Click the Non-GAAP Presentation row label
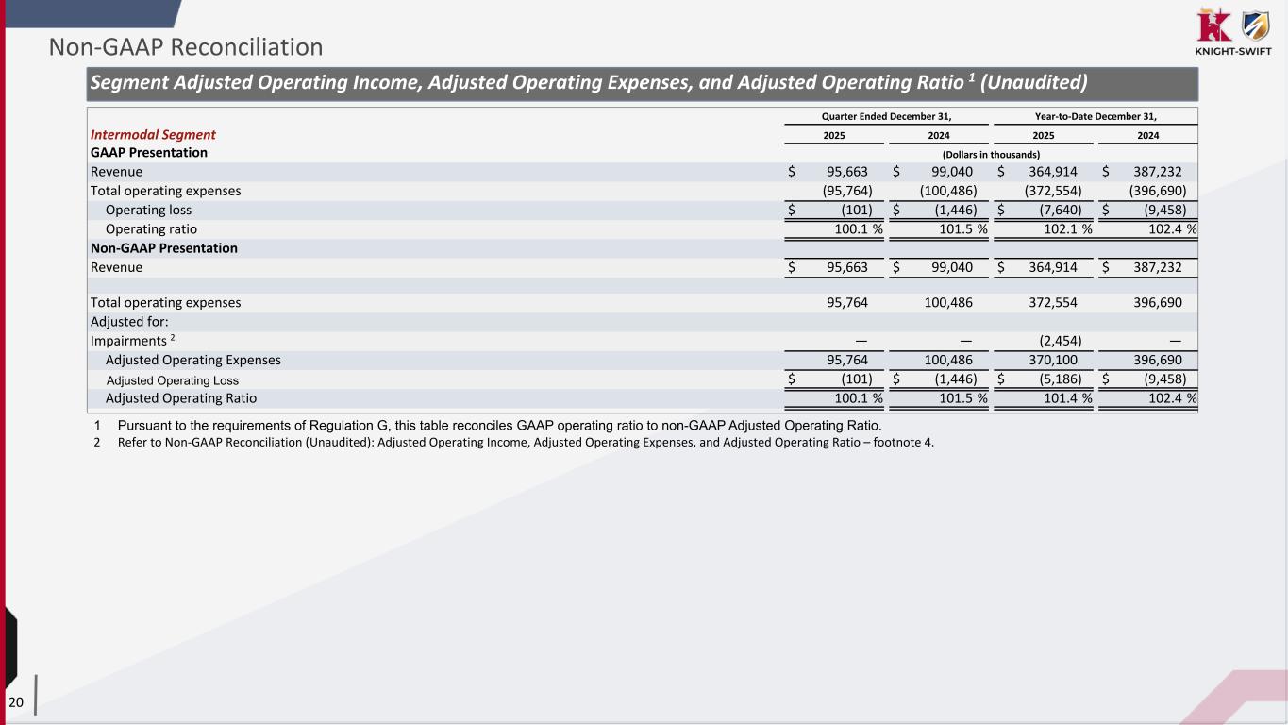Screen dimensions: 1288x725 [163, 248]
